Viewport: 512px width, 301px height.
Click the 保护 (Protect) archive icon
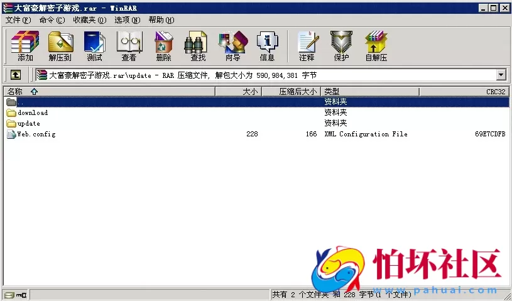[341, 47]
